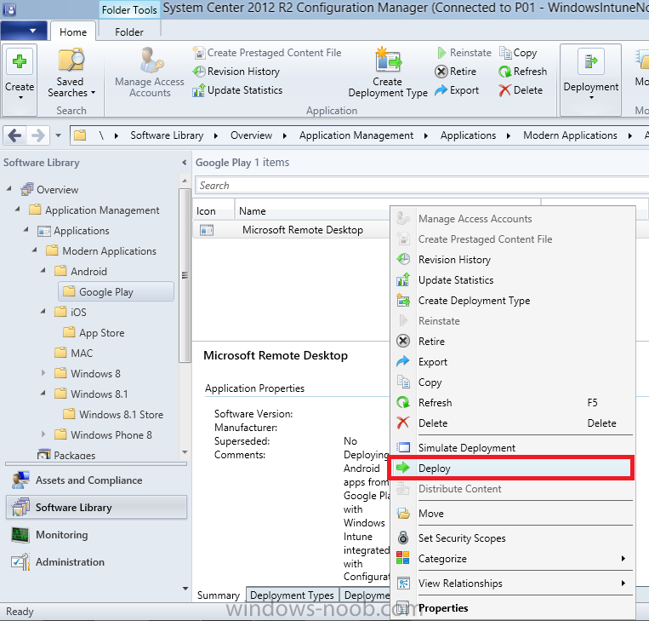649x621 pixels.
Task: Click the Refresh ribbon icon
Action: 505,72
